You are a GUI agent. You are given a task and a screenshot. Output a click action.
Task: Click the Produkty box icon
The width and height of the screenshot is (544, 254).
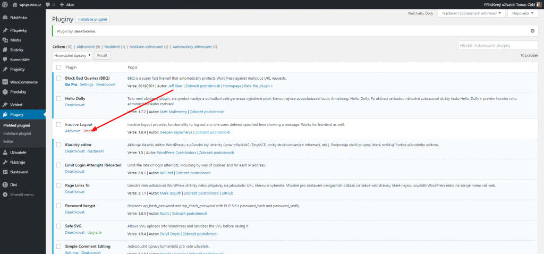[5, 92]
